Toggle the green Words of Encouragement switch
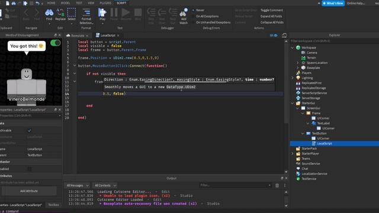The height and width of the screenshot is (213, 379). 55,43
